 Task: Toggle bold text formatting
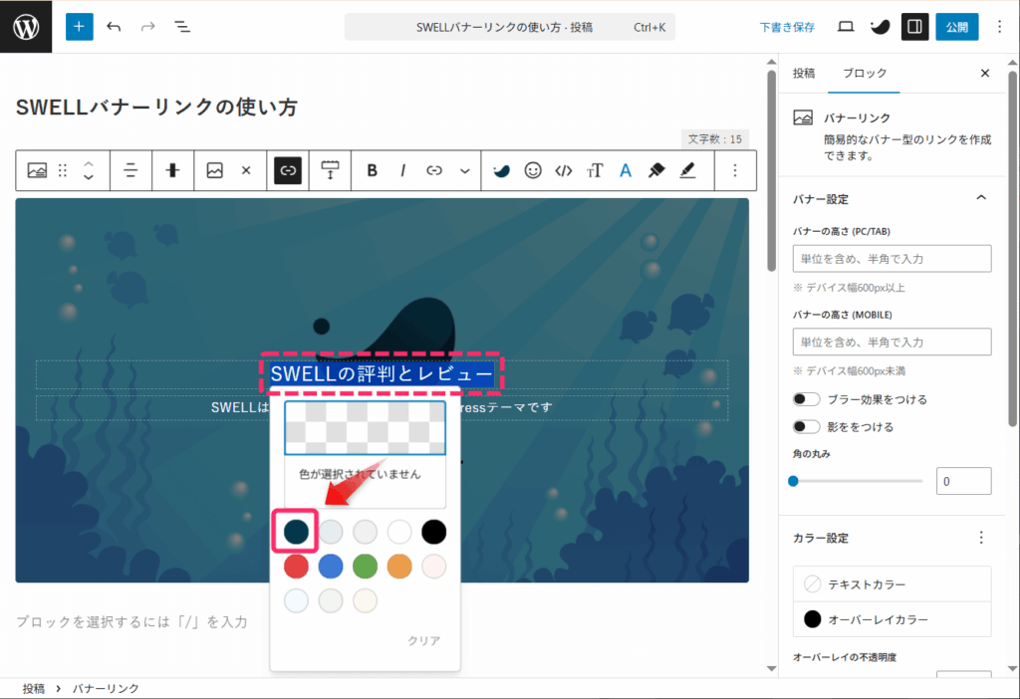pos(372,170)
